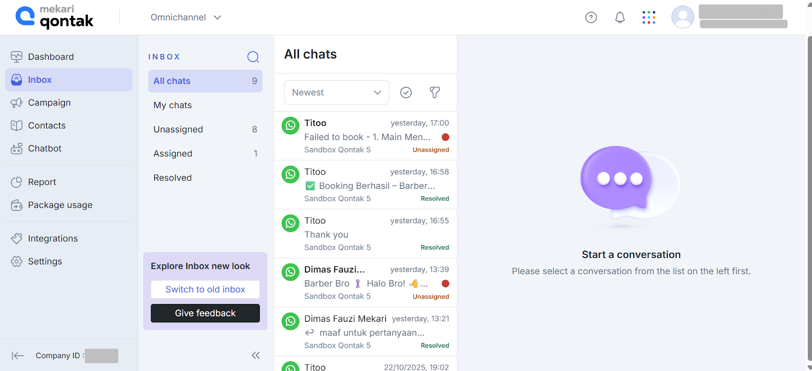Collapse main sidebar using bottom-left arrow
The image size is (812, 371).
pyautogui.click(x=18, y=356)
